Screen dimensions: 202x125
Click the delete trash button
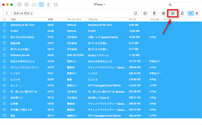click(154, 13)
